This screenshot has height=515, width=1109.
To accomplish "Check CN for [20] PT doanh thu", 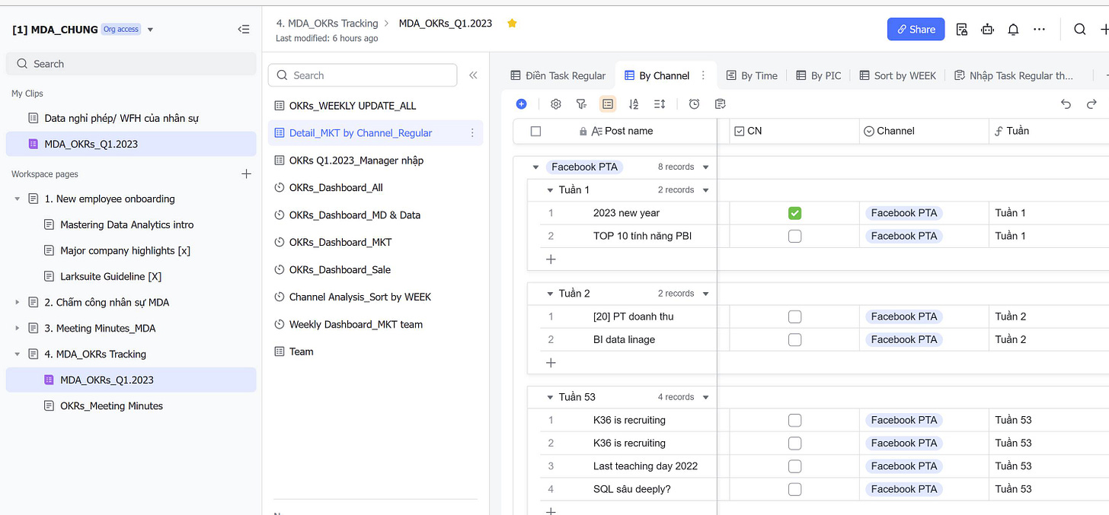I will click(x=794, y=316).
